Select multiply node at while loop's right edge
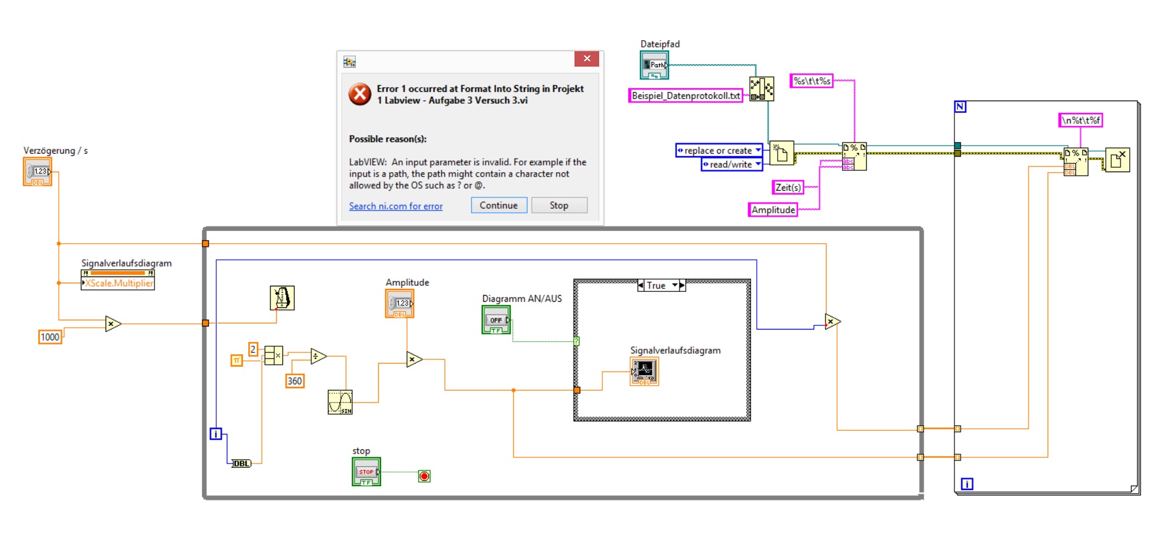Screen dimensions: 1157x540 pos(833,322)
